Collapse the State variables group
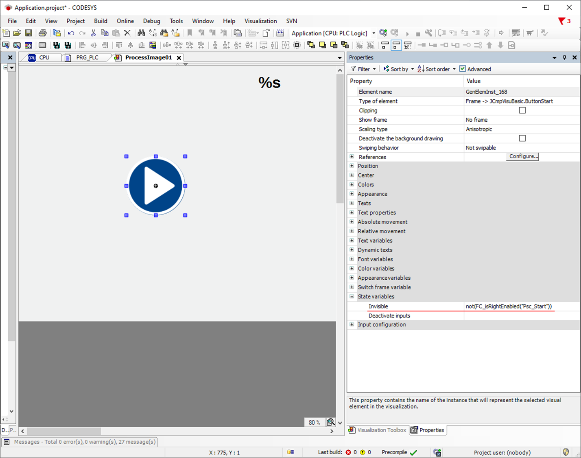The height and width of the screenshot is (458, 581). (352, 296)
